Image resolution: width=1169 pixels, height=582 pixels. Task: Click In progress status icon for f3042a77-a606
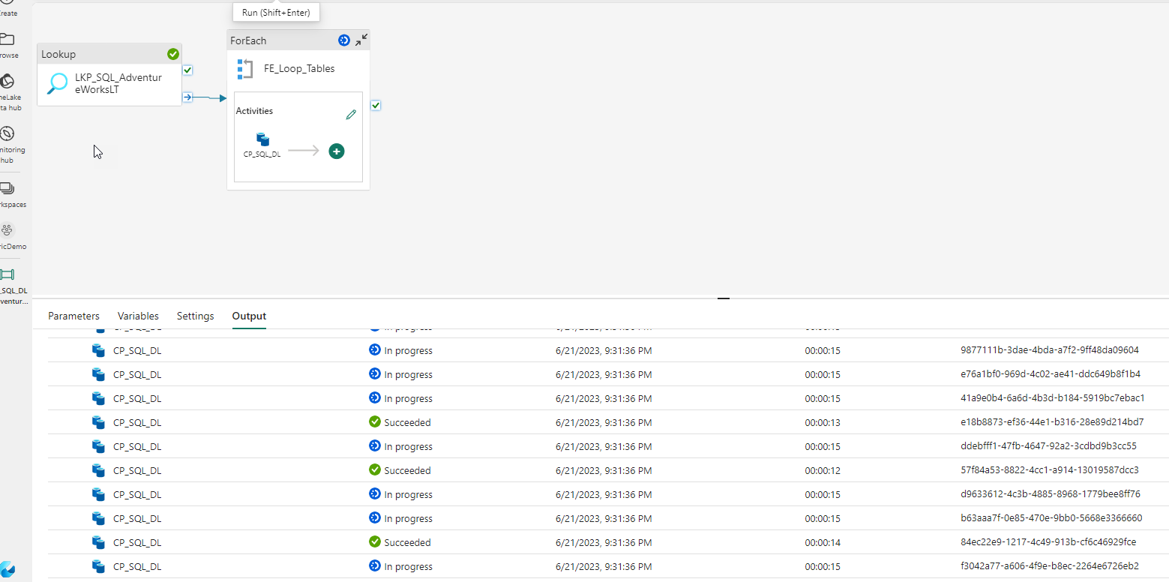click(x=375, y=565)
